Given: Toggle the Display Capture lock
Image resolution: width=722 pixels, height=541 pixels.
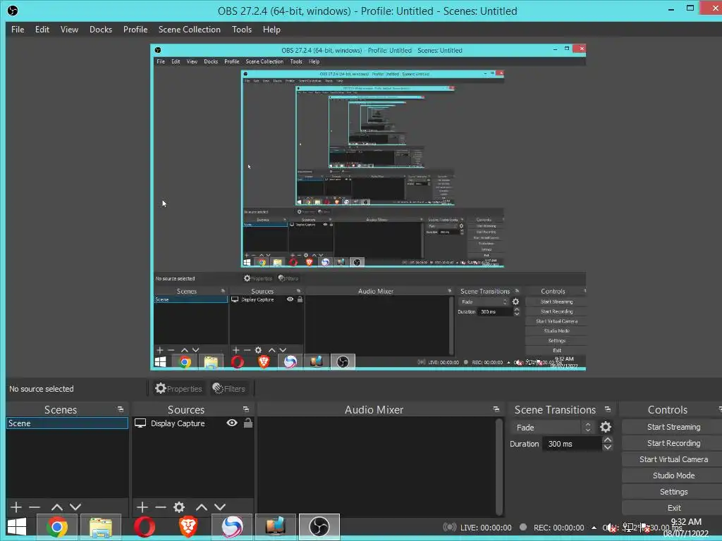Looking at the screenshot, I should 247,423.
